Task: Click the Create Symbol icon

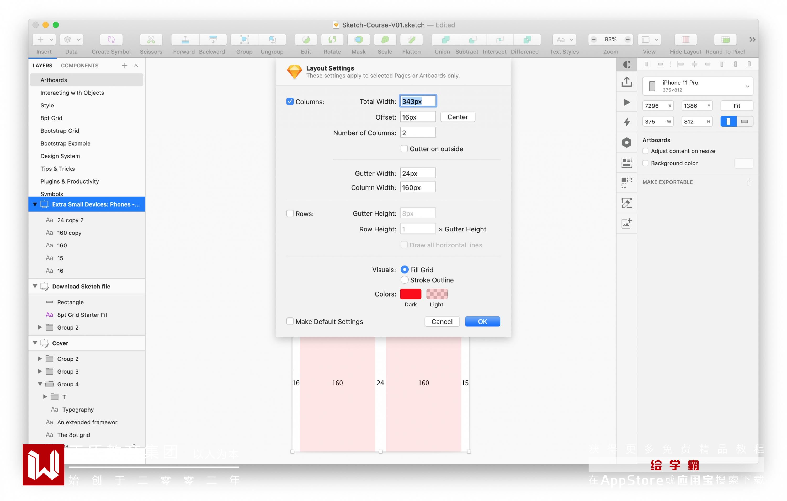Action: point(111,40)
